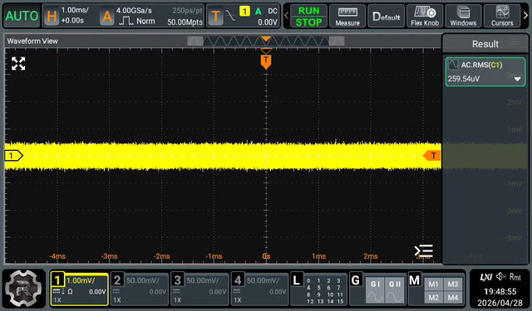Open acquisition A settings

pos(107,16)
